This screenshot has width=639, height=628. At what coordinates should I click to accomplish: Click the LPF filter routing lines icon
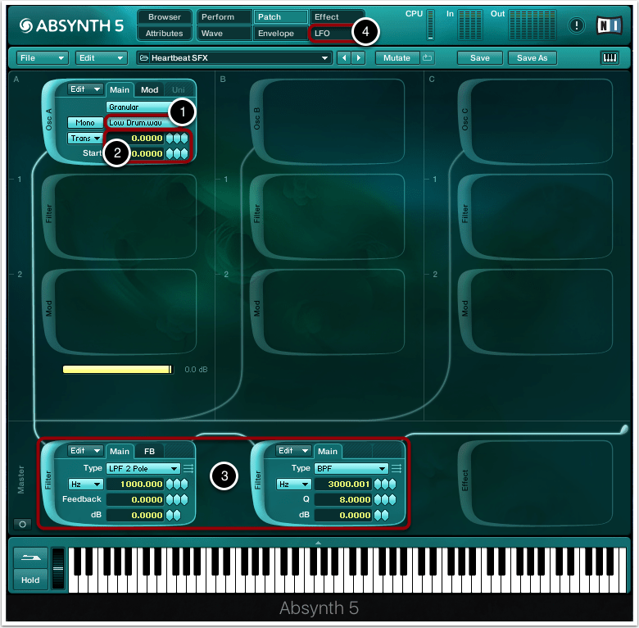(x=188, y=468)
